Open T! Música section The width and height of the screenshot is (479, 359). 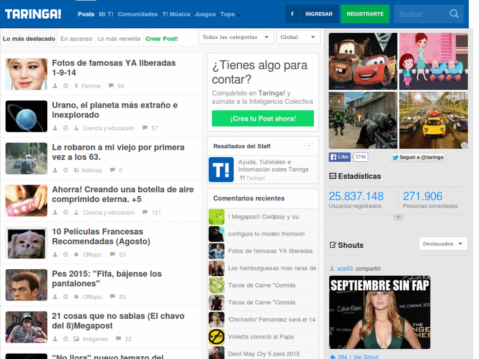click(176, 14)
